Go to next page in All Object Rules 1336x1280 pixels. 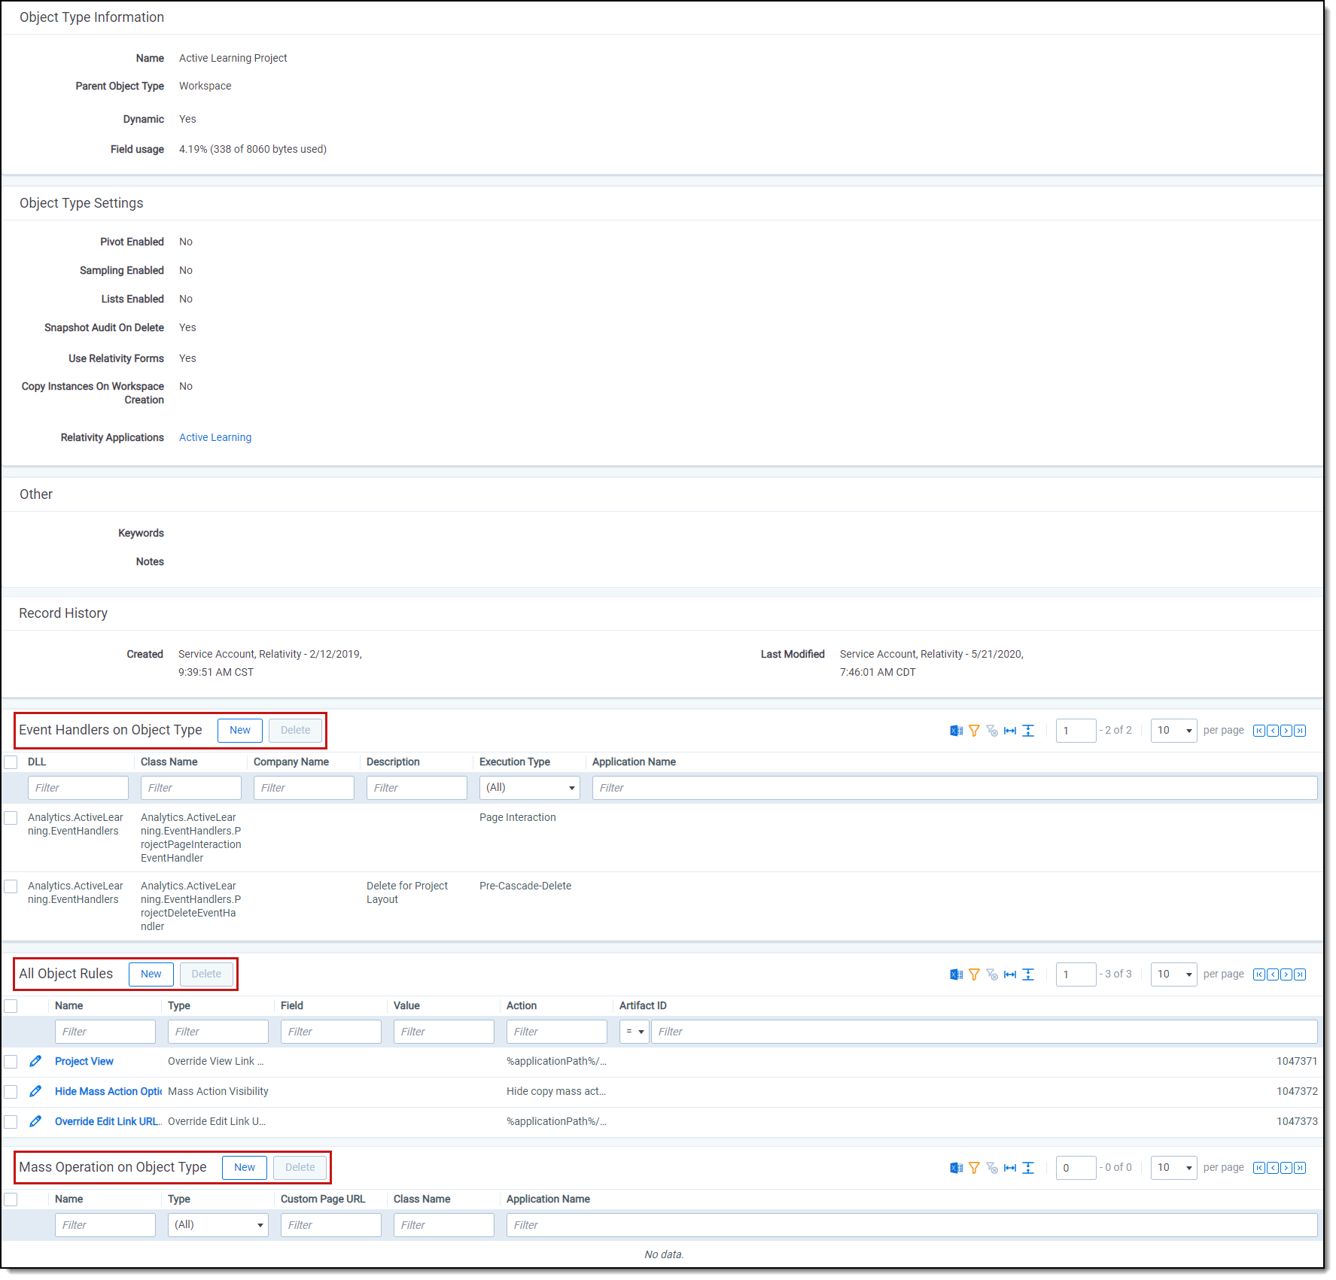pyautogui.click(x=1286, y=974)
